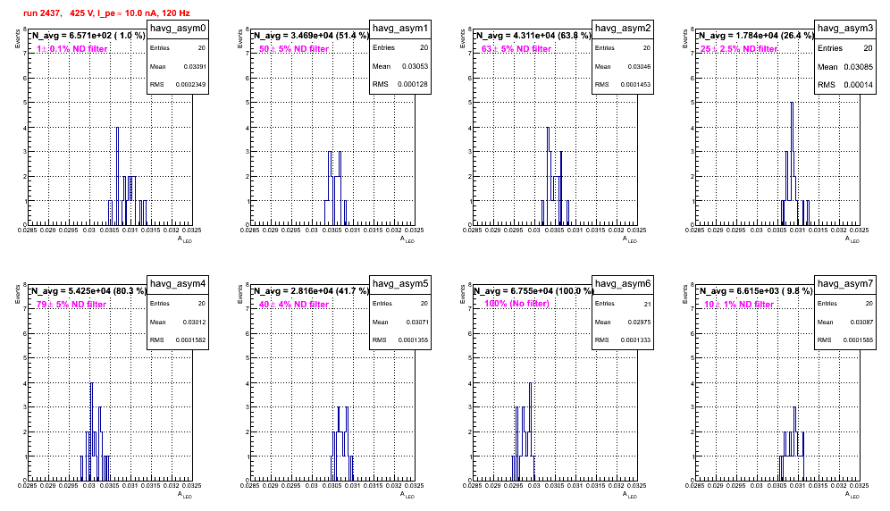Screen dimensions: 890x511
Task: Click N_avg = 6.571e+02 label
Action: pyautogui.click(x=88, y=36)
